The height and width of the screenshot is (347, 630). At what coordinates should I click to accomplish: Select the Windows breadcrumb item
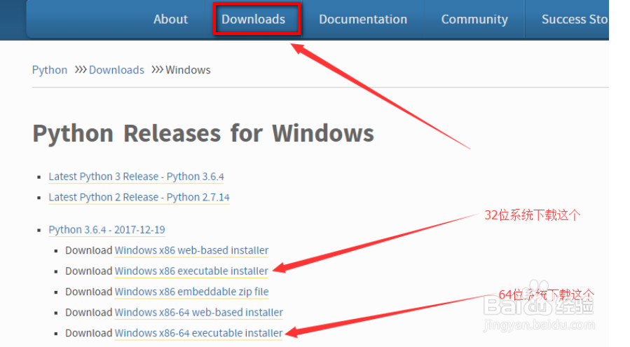(x=188, y=70)
